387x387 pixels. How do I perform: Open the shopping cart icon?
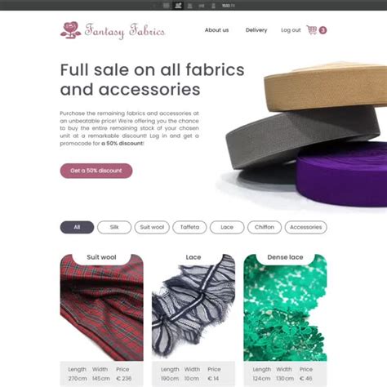[x=312, y=30]
